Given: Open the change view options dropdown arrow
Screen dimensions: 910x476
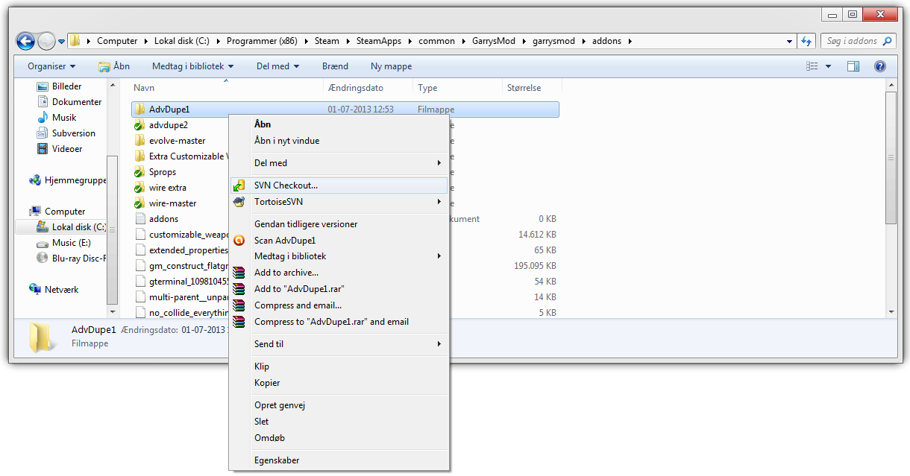Looking at the screenshot, I should click(829, 66).
